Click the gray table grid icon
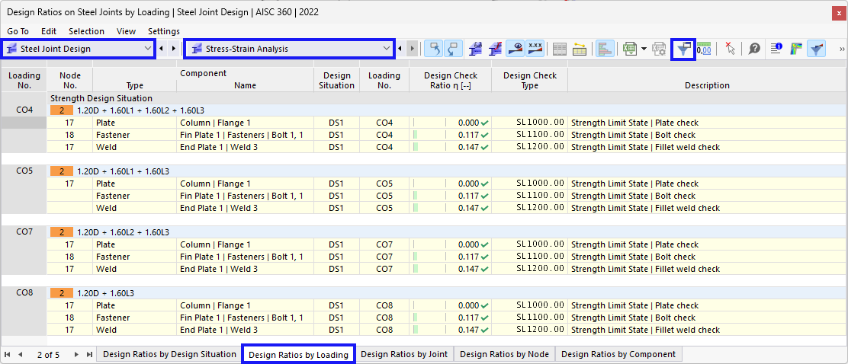The height and width of the screenshot is (364, 848). [560, 49]
